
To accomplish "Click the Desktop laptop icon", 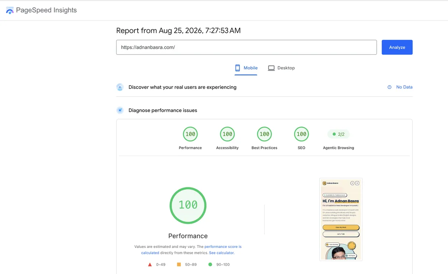I will pyautogui.click(x=271, y=68).
